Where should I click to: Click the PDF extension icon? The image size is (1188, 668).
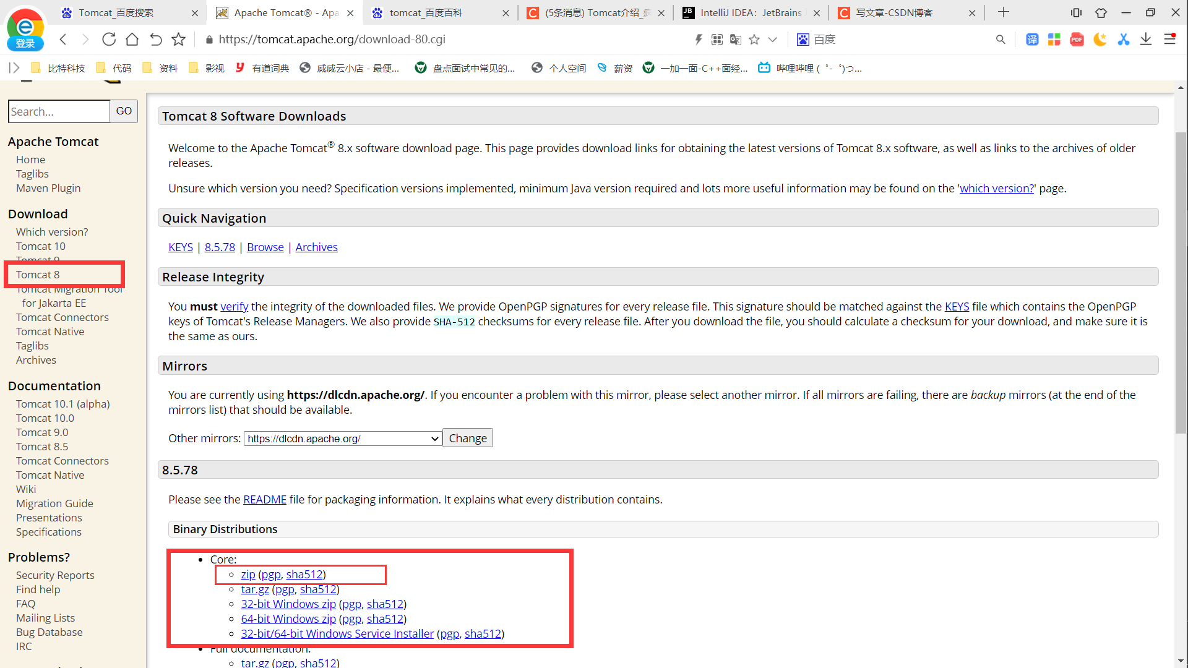[x=1077, y=40]
